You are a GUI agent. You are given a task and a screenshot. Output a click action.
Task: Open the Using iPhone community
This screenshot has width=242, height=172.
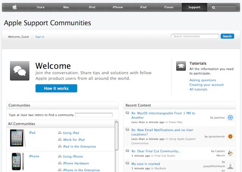(x=73, y=156)
